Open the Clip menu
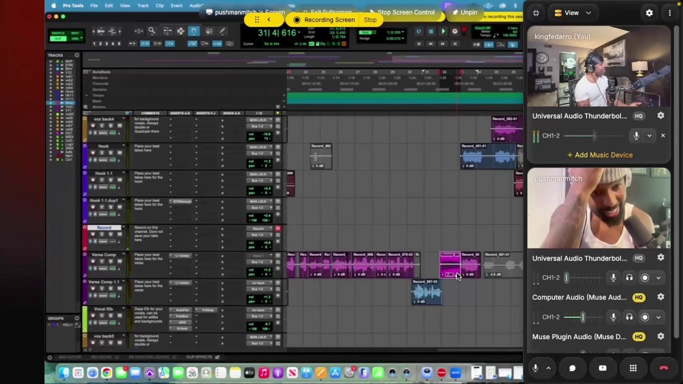The image size is (683, 384). tap(160, 5)
